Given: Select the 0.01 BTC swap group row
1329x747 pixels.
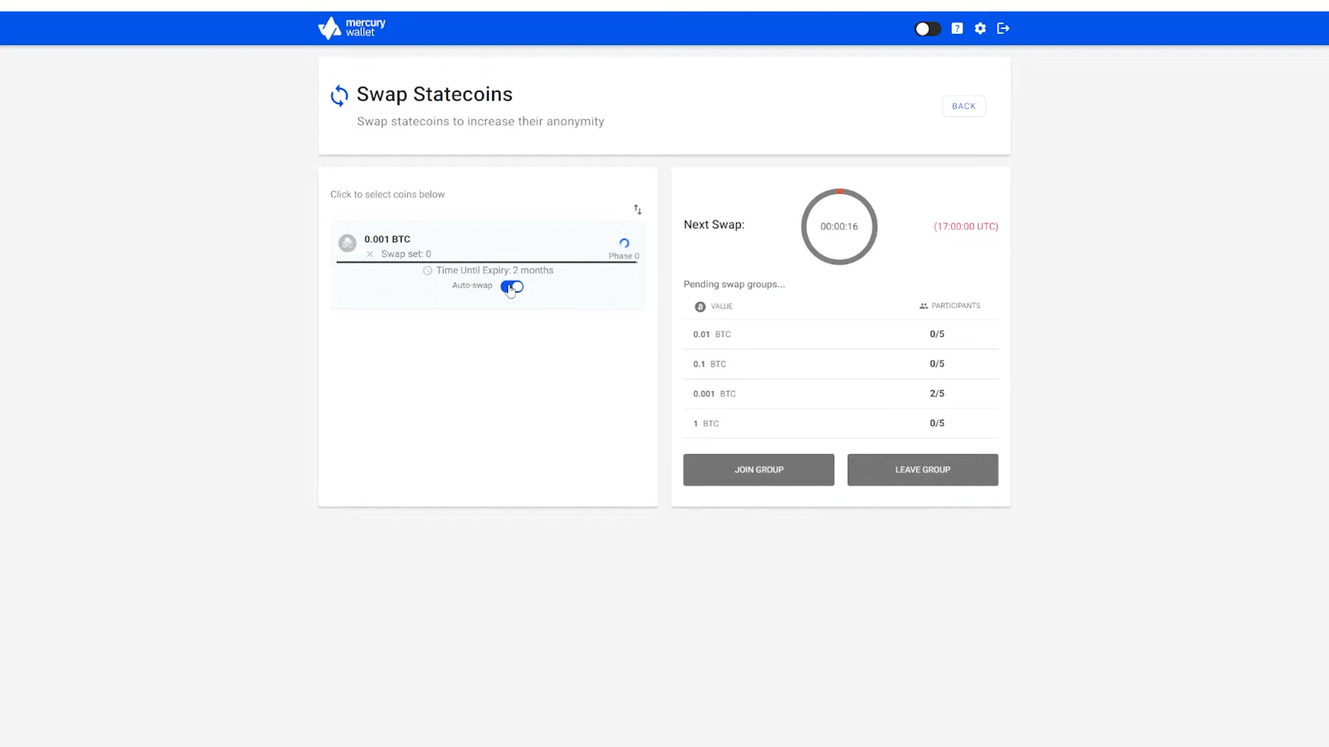Looking at the screenshot, I should point(840,334).
